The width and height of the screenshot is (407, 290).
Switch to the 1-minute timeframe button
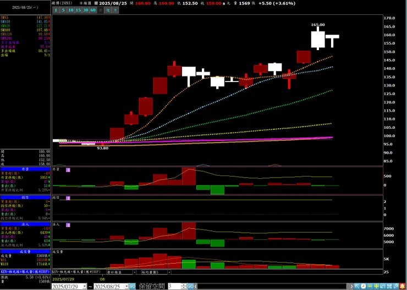tap(56, 10)
